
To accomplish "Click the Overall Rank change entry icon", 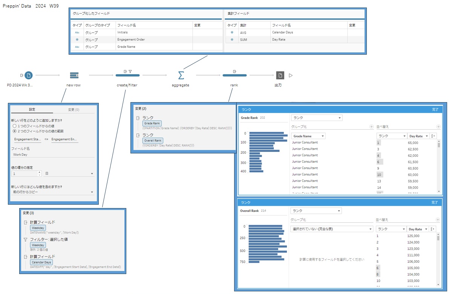I will (x=138, y=135).
